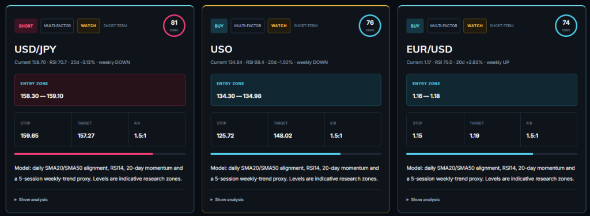Click the R:R 1.5:1 value on USO card
Viewport: 590px width, 216px height.
point(336,135)
